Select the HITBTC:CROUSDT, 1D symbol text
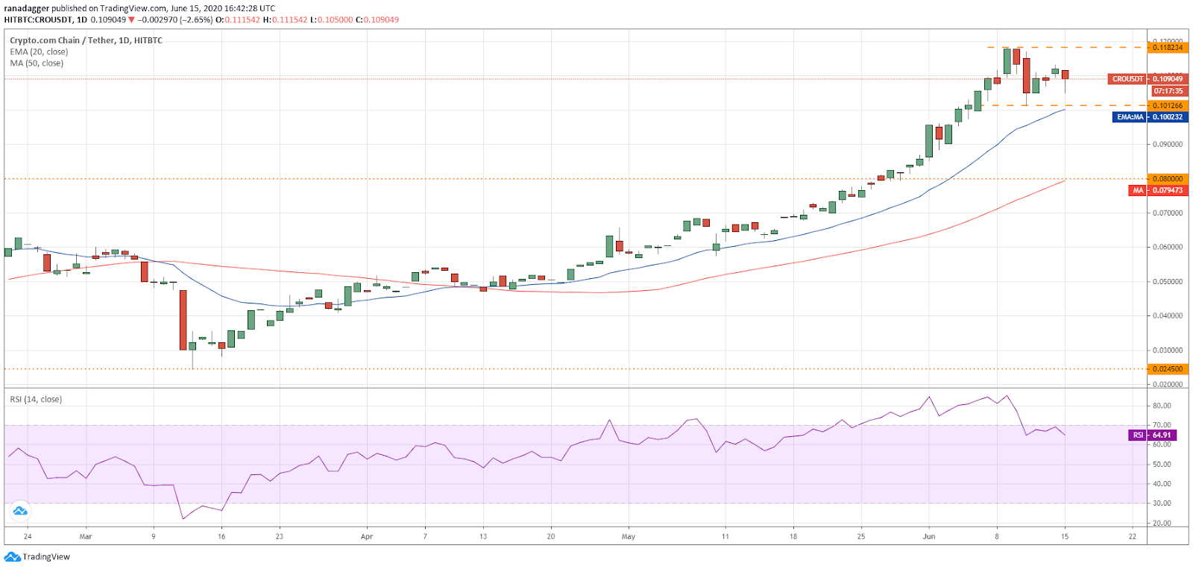This screenshot has height=569, width=1193. click(45, 19)
